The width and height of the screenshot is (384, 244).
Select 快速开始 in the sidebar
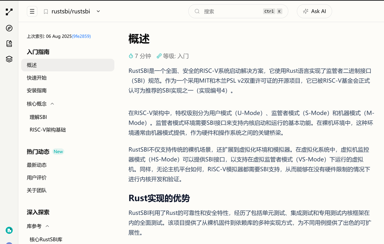(x=37, y=78)
